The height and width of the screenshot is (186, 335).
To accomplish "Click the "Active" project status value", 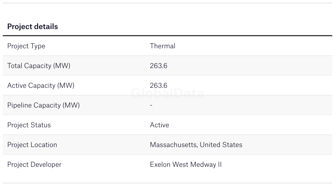I will [159, 125].
